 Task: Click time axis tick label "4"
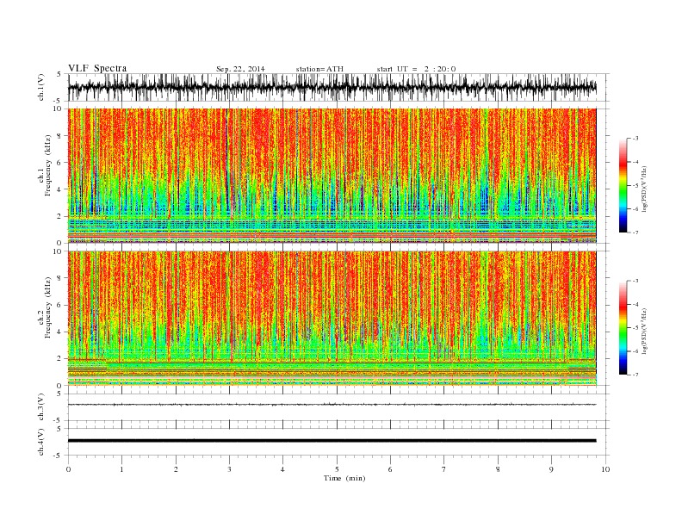coord(283,469)
